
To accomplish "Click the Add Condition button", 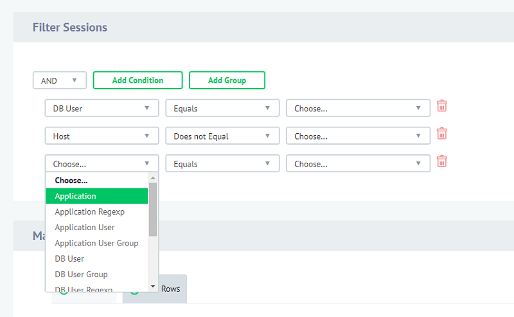I will [x=137, y=80].
